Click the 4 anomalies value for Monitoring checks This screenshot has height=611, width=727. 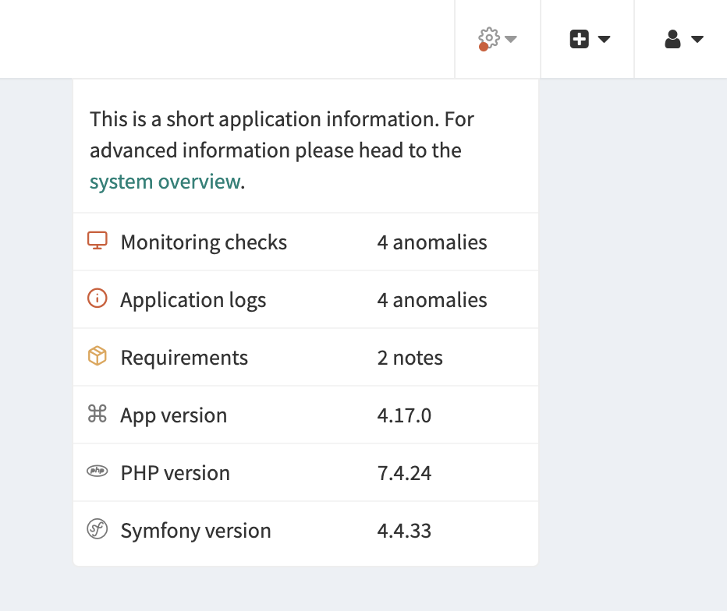[x=432, y=242]
